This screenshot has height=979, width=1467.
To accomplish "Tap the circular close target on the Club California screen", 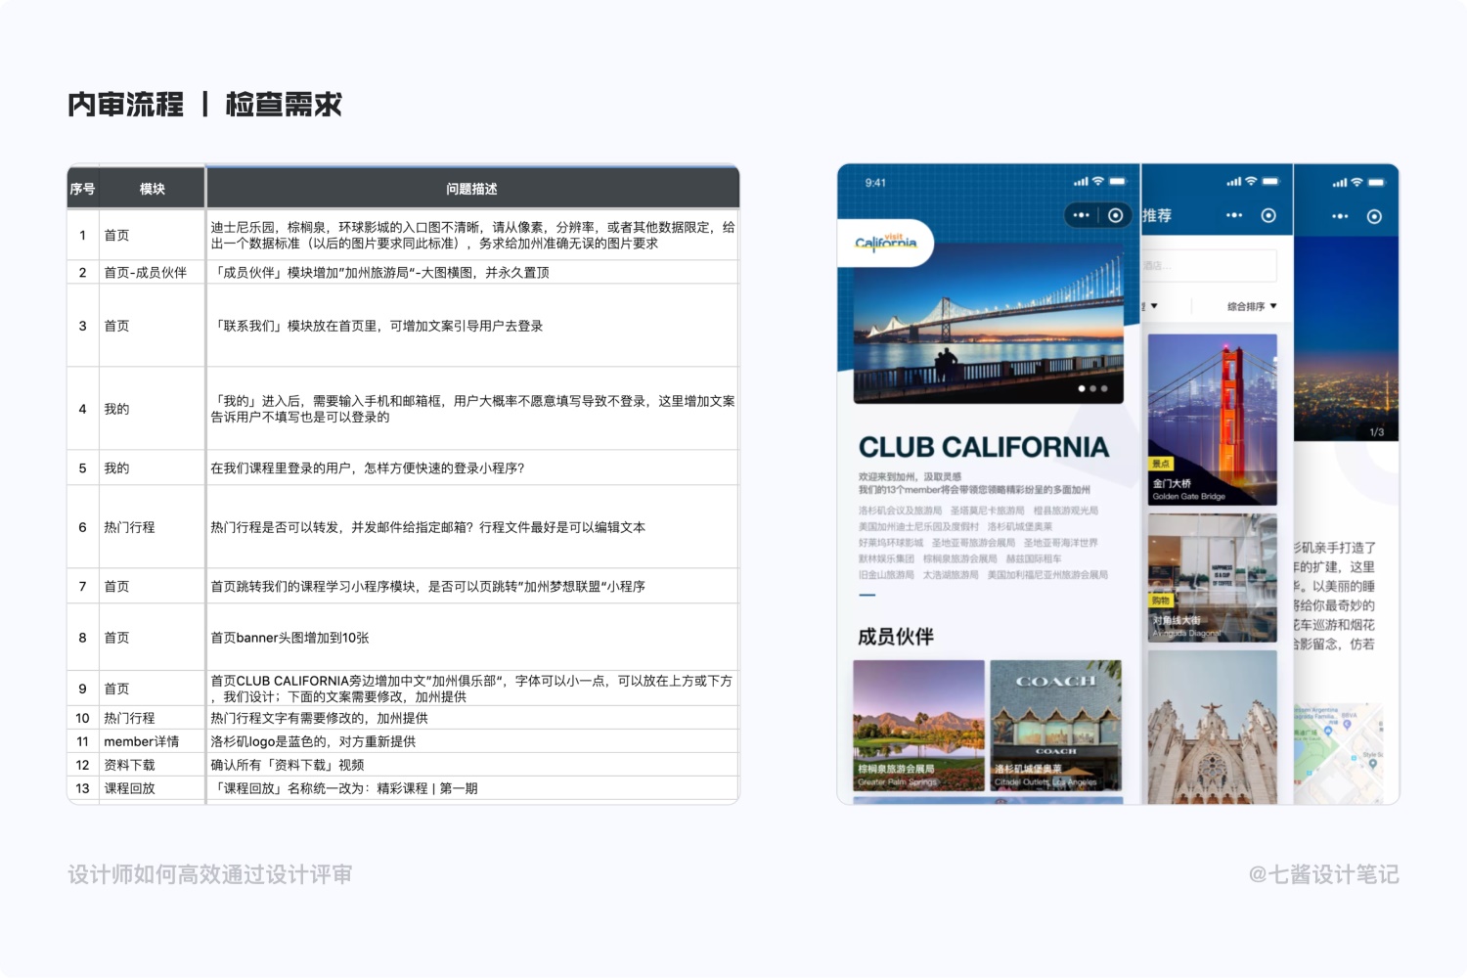I will [x=1115, y=215].
